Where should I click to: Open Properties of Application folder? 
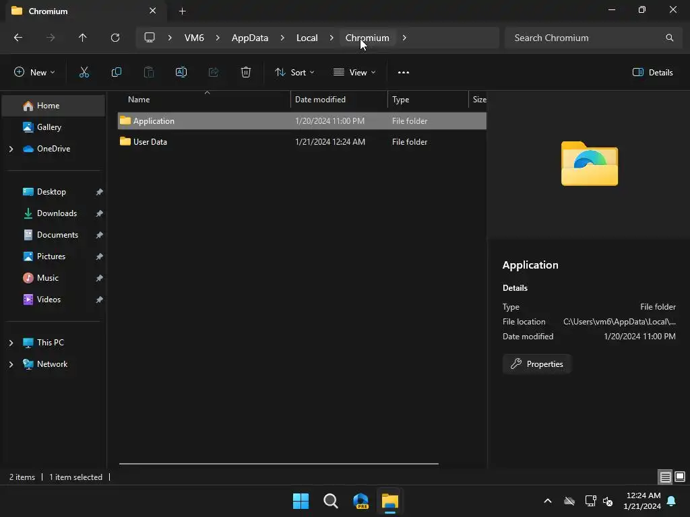click(x=537, y=364)
